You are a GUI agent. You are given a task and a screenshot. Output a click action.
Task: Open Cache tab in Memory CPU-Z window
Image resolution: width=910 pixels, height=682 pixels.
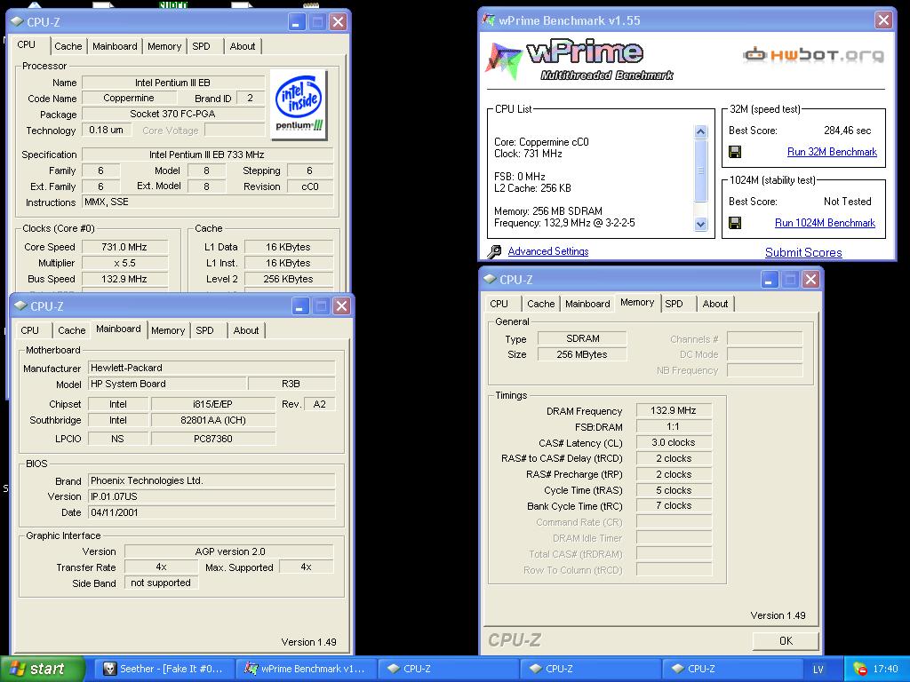point(541,304)
